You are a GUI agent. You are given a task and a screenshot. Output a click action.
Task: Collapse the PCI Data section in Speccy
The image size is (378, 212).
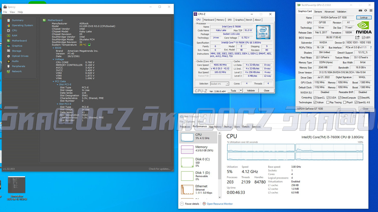[x=53, y=81]
